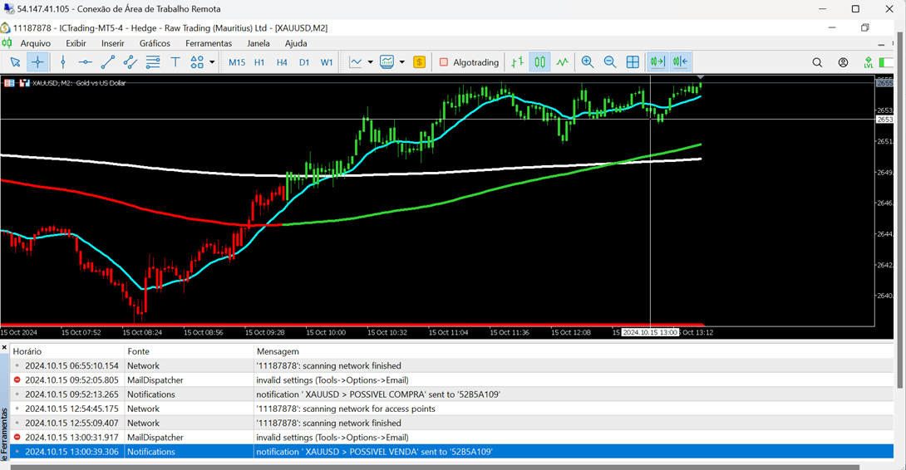
Task: Minimize the inner MetaTrader window
Action: coord(832,27)
